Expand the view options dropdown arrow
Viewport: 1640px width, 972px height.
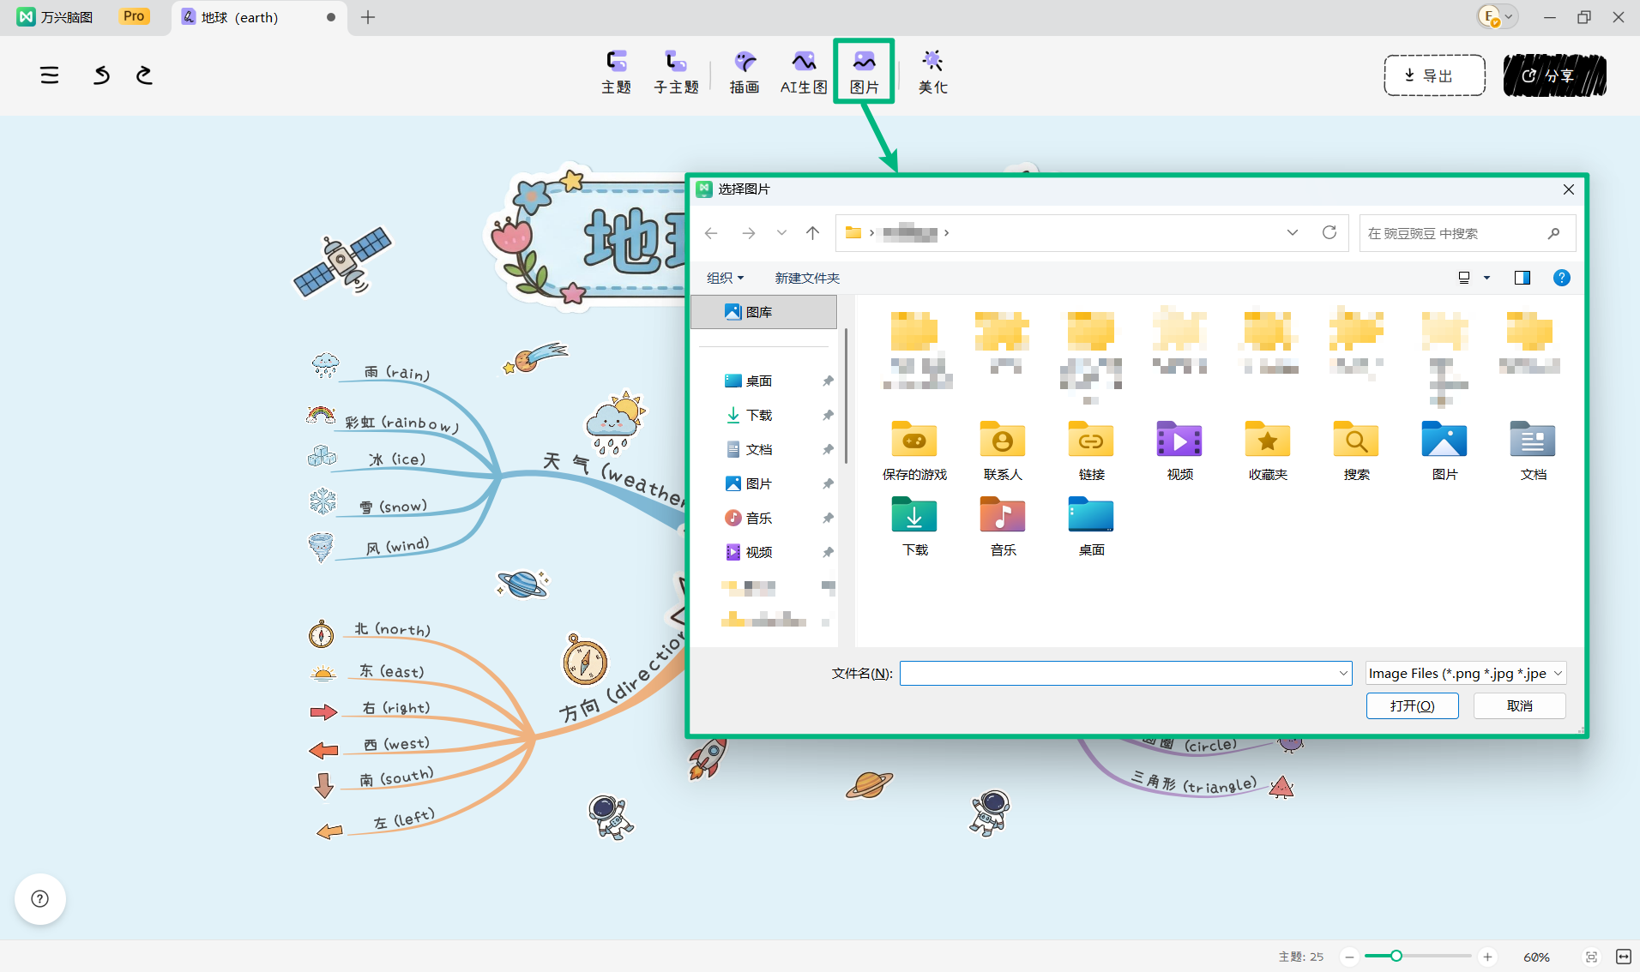coord(1487,278)
